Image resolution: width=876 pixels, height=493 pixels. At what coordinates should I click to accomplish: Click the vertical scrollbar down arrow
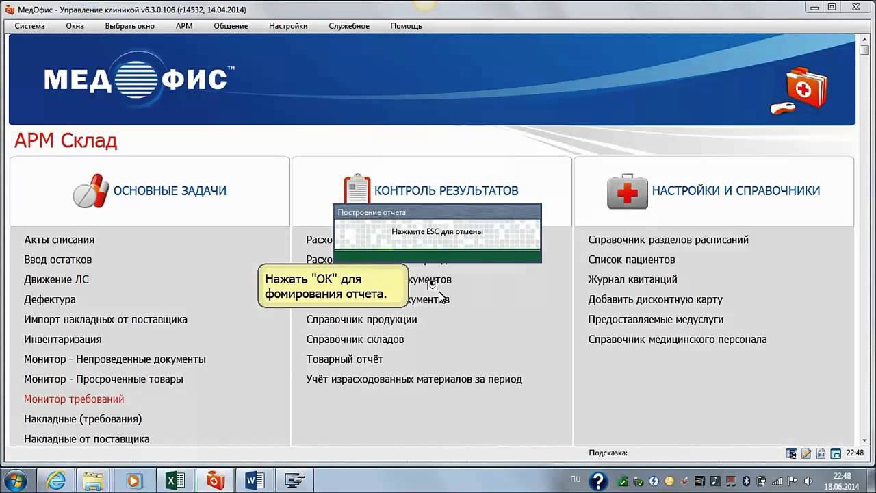coord(864,440)
